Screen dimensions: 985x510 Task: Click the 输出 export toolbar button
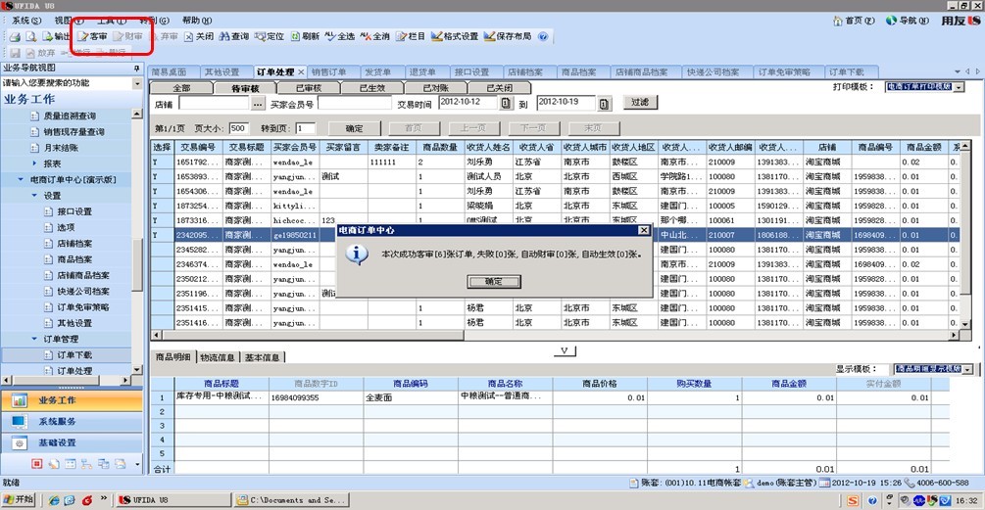[x=56, y=37]
